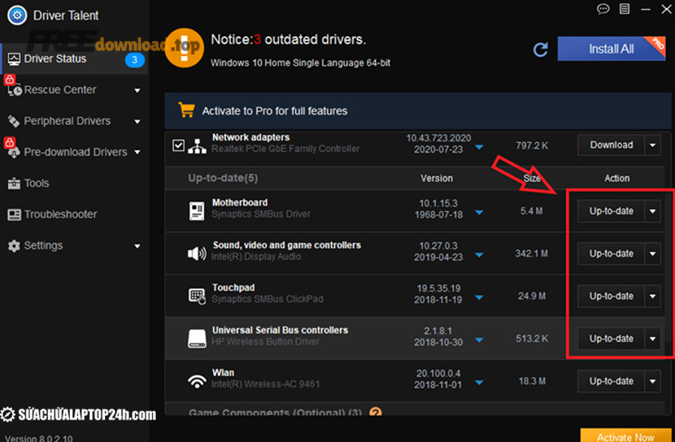The image size is (675, 442).
Task: Click the speaker icon for Sound controllers
Action: (196, 254)
